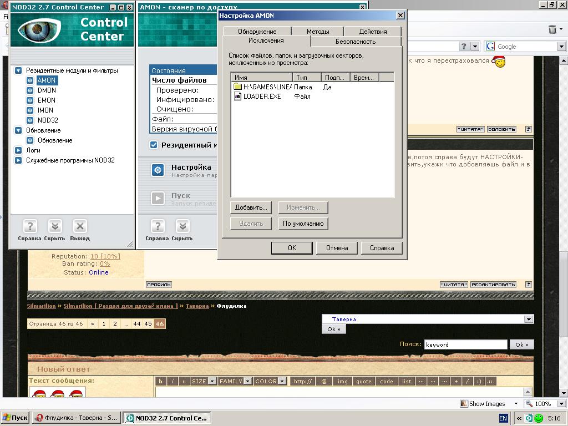Switch to the Безопасность tab
The image size is (568, 426).
pyautogui.click(x=356, y=41)
